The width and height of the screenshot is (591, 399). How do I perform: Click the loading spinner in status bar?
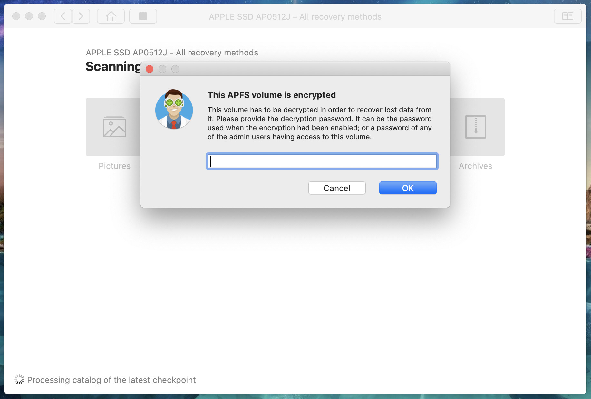19,379
